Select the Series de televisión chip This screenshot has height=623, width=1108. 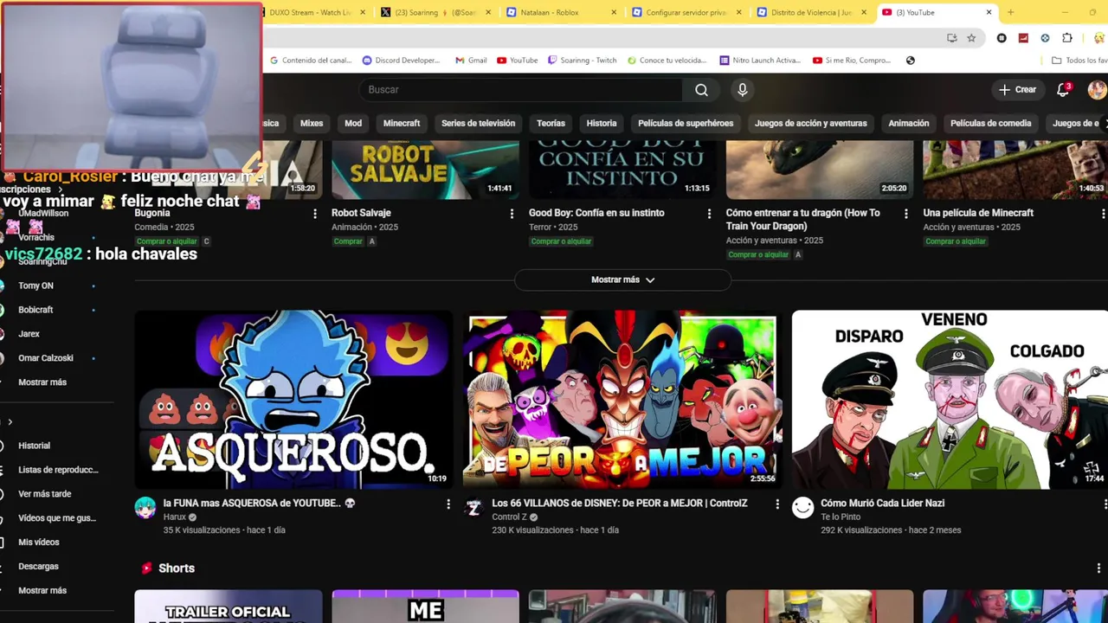(478, 123)
